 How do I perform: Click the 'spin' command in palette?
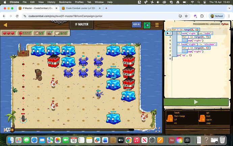coord(209,120)
